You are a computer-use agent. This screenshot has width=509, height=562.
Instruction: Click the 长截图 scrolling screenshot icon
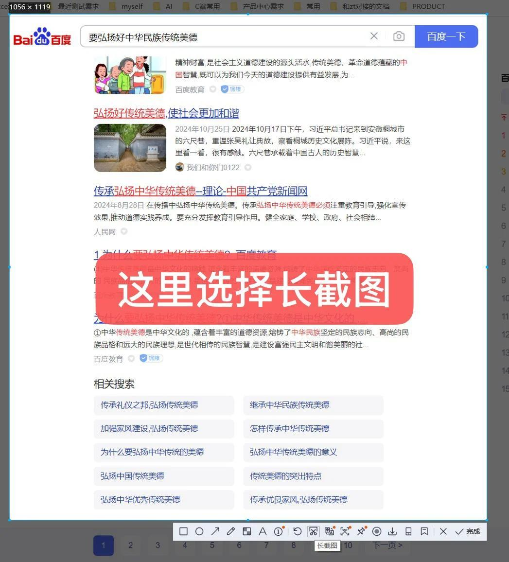coord(314,531)
